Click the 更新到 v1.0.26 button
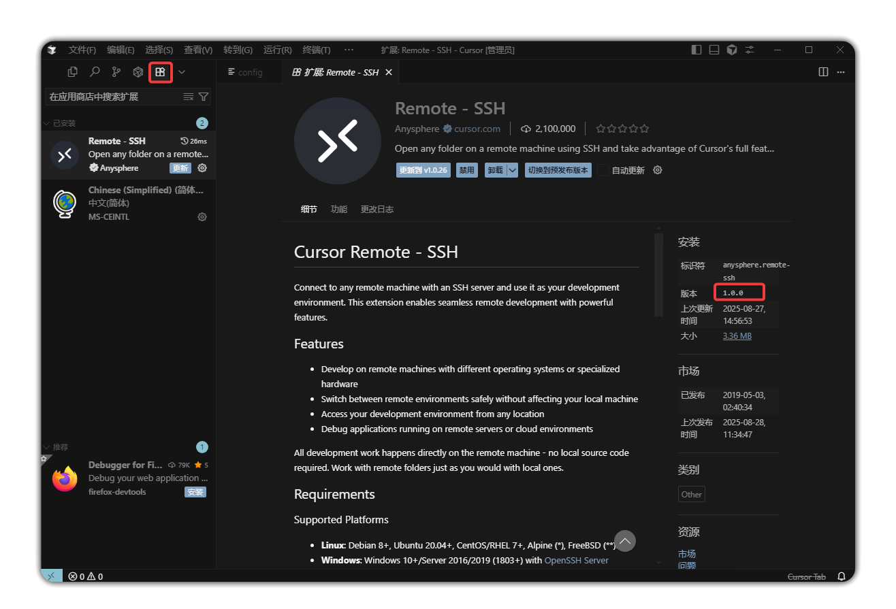 (423, 170)
